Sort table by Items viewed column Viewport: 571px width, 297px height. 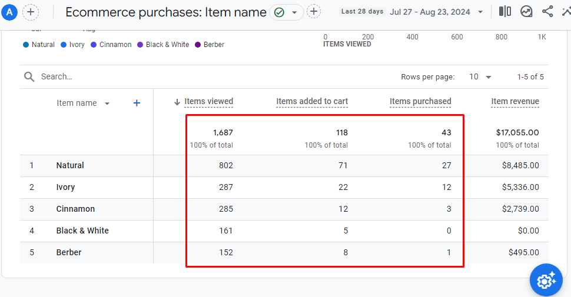tap(208, 102)
